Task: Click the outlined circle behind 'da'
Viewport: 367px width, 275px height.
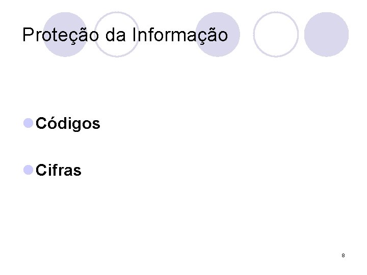Action: tap(117, 34)
